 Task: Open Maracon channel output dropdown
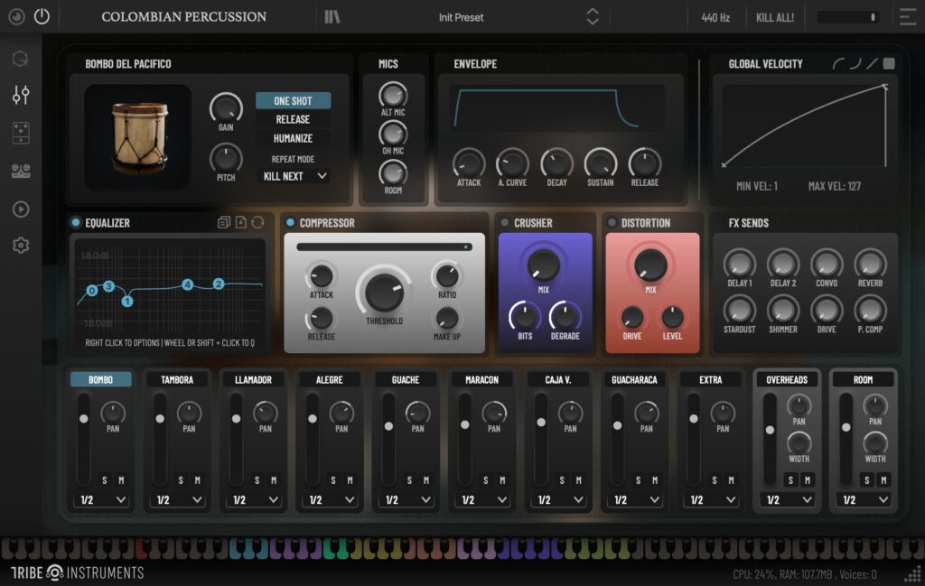pos(482,500)
